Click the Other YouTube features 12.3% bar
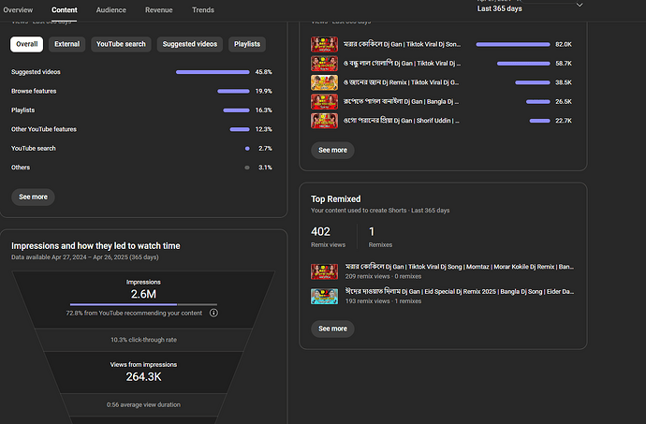 [240, 129]
